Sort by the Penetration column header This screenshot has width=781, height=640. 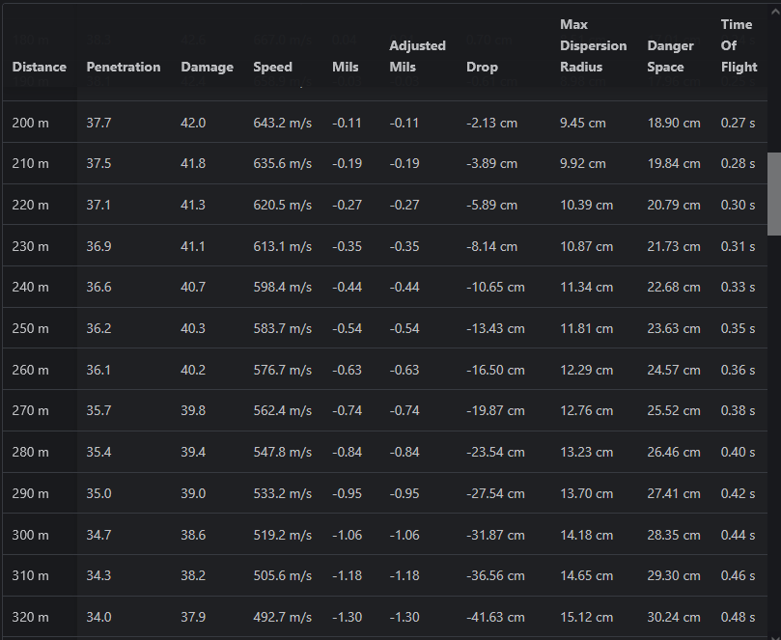pyautogui.click(x=124, y=67)
